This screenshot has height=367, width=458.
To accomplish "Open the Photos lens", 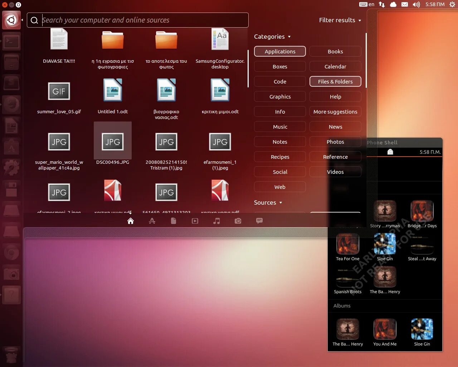I will 238,221.
